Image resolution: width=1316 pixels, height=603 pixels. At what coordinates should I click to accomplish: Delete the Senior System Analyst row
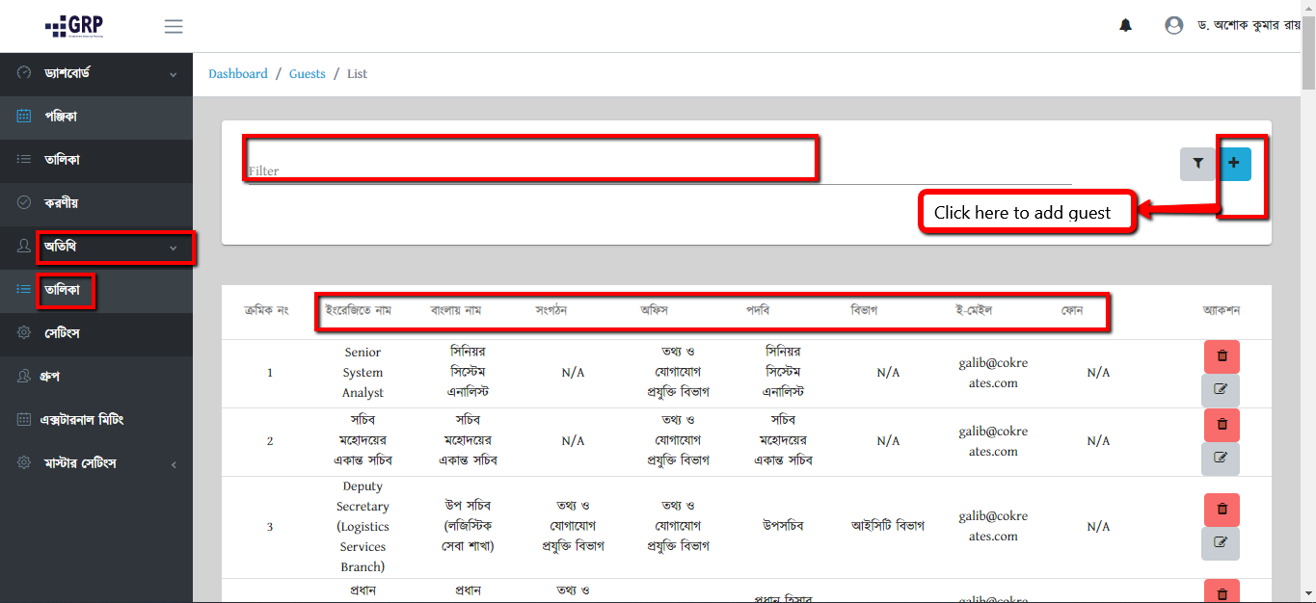pyautogui.click(x=1222, y=356)
